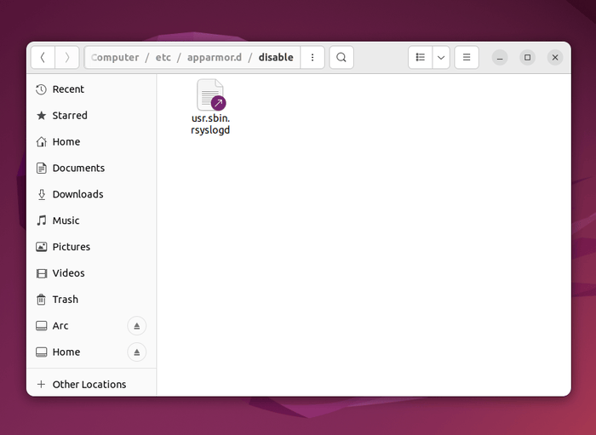The image size is (596, 435).
Task: Click the usr.sbin.rsyslogd file name label
Action: [210, 123]
